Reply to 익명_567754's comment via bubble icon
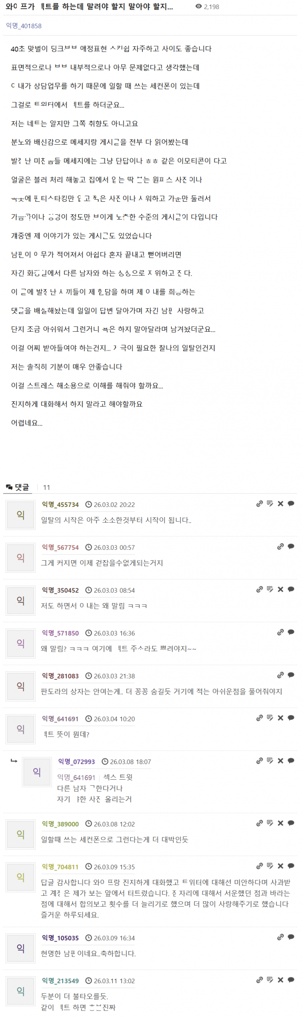This screenshot has width=303, height=1017. [x=291, y=546]
